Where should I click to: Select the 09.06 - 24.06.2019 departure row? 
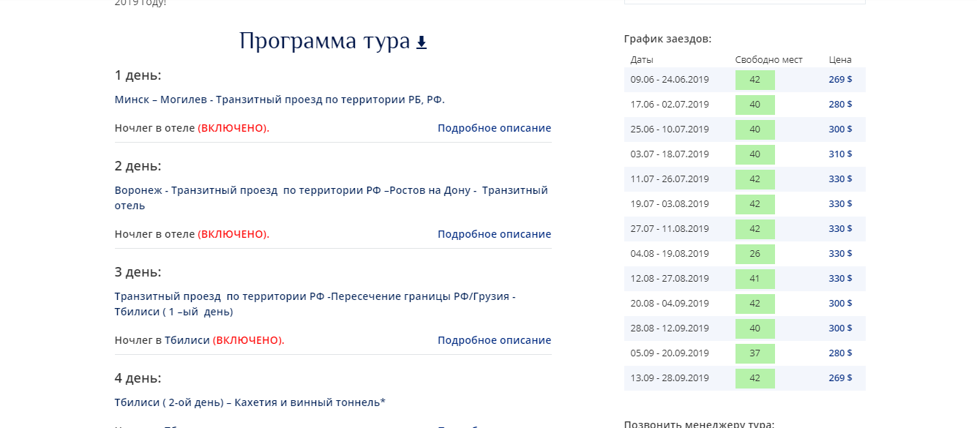pyautogui.click(x=670, y=80)
